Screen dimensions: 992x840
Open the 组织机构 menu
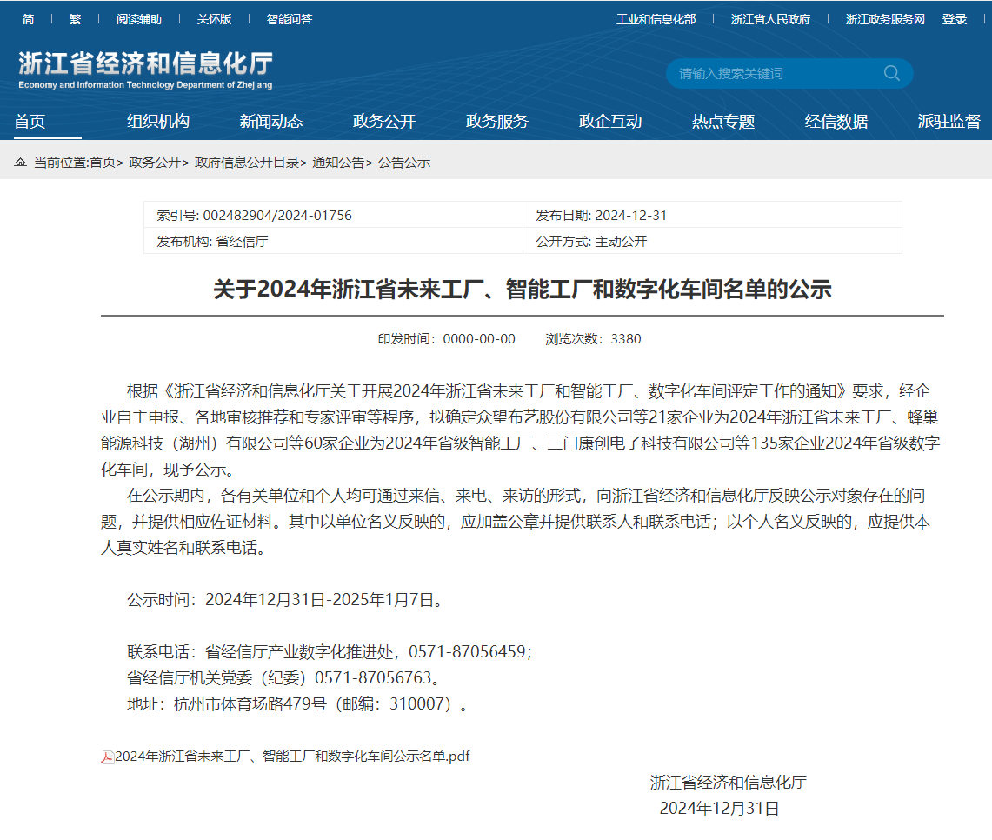[158, 122]
